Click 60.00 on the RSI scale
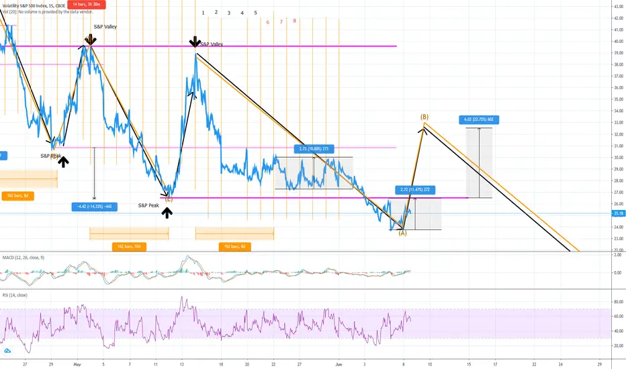 click(619, 317)
